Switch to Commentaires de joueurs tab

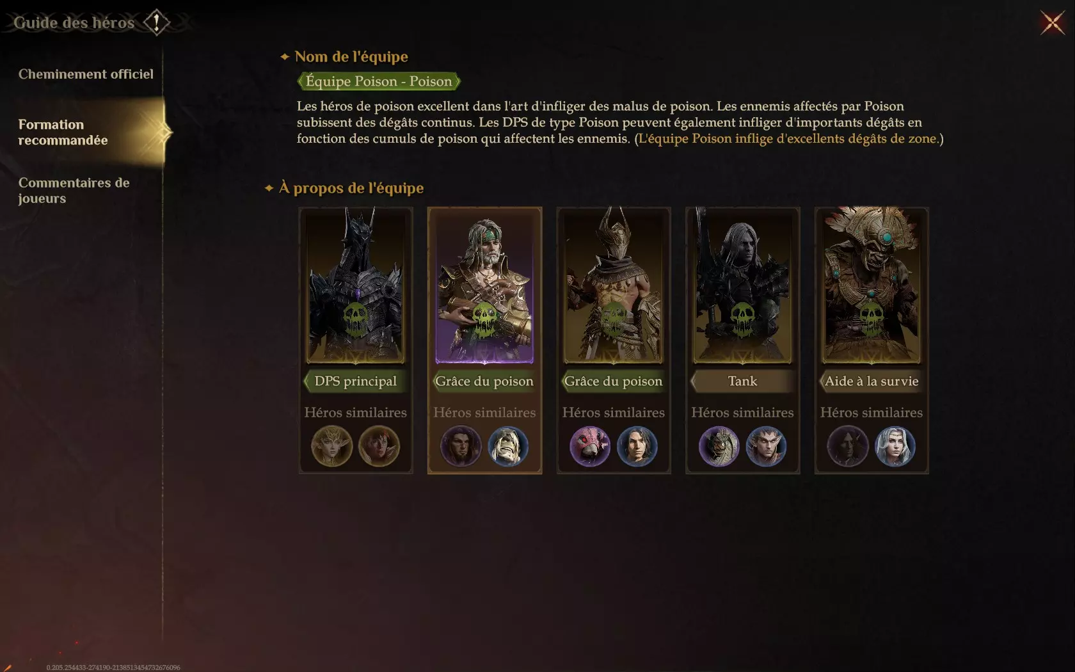pyautogui.click(x=74, y=191)
